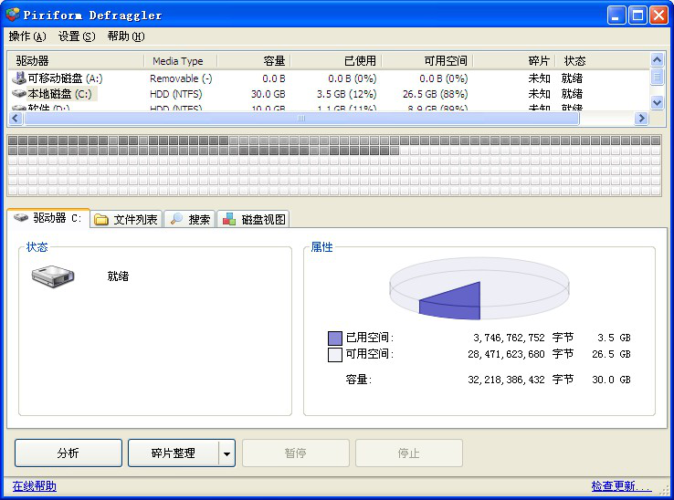Click the drive list scroll down arrow
This screenshot has height=500, width=674.
point(657,102)
